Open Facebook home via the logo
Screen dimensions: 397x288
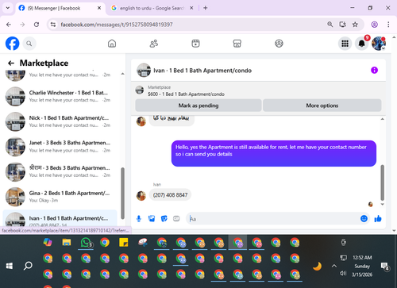click(x=13, y=44)
